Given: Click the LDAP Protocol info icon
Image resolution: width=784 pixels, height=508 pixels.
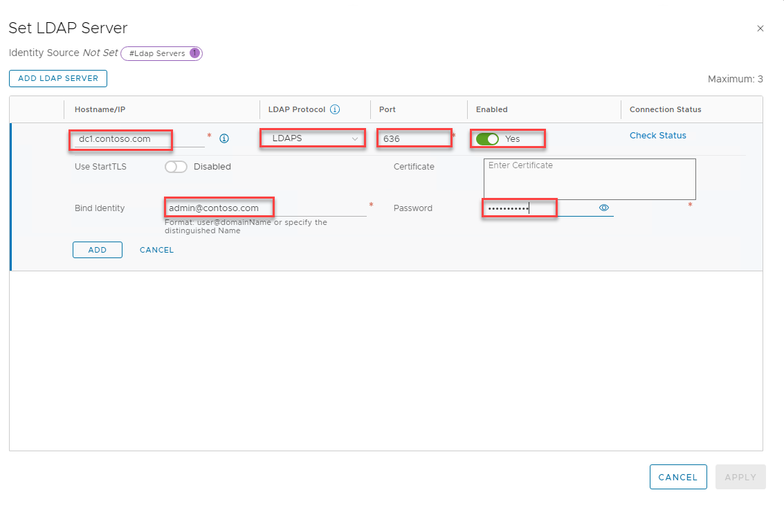Looking at the screenshot, I should tap(335, 109).
